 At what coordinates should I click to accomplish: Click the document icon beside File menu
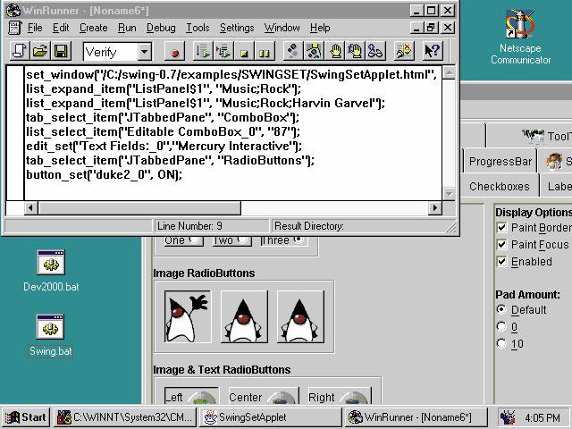[14, 28]
